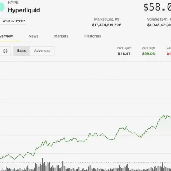Open the 'What is HYPE?' button
This screenshot has height=171, width=171.
tap(14, 21)
